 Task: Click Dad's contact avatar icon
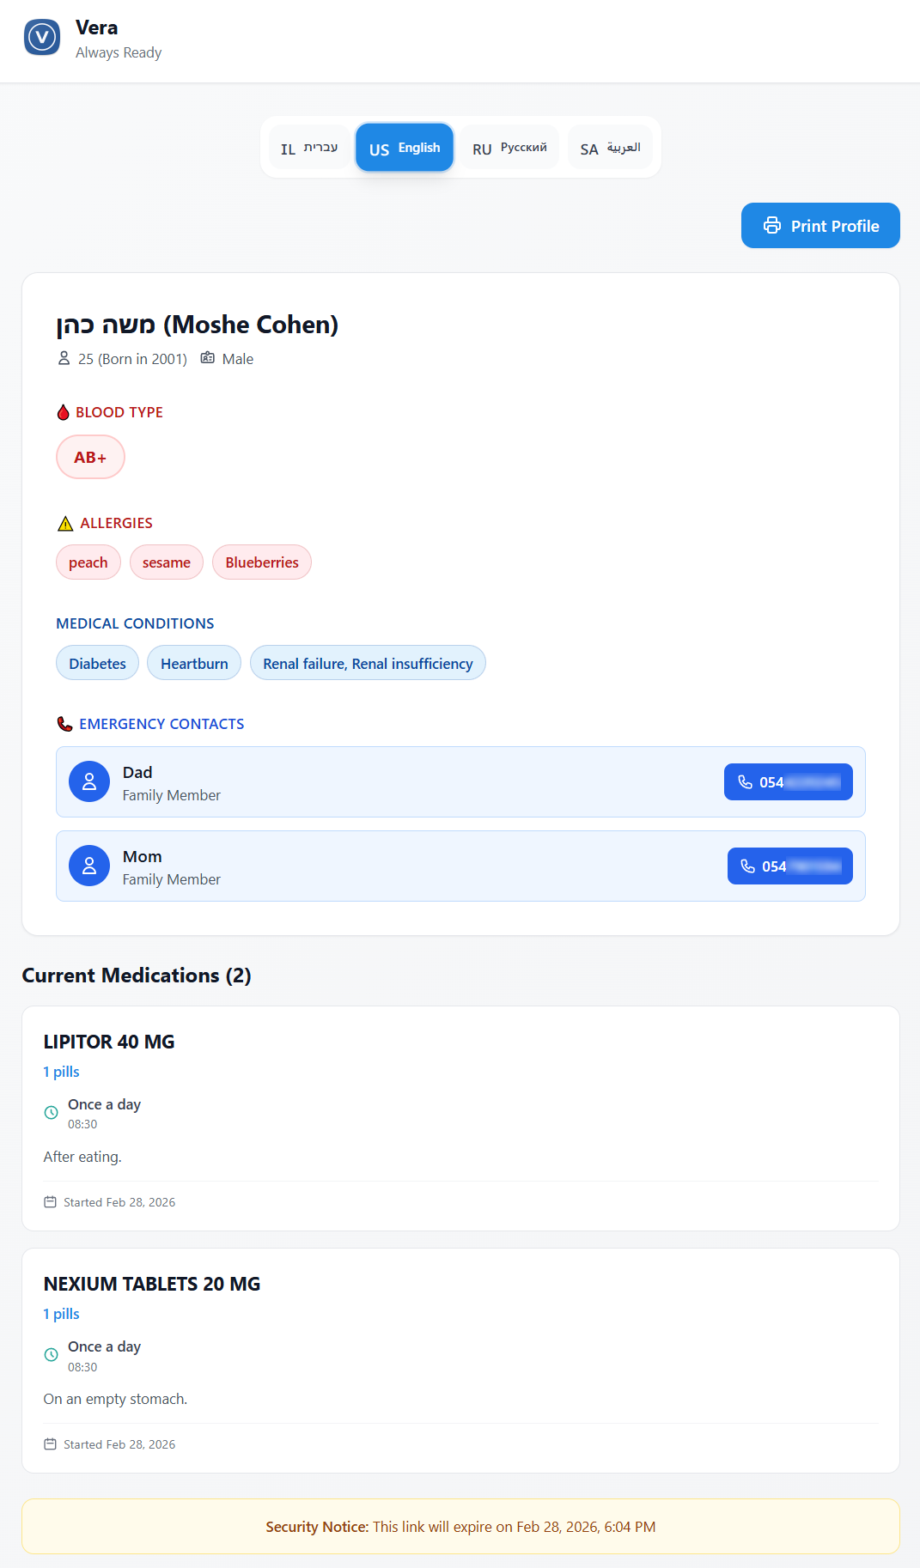pos(89,781)
